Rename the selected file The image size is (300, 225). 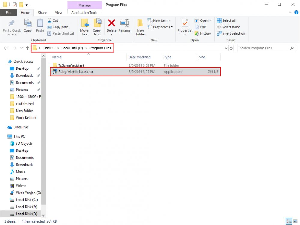124,26
